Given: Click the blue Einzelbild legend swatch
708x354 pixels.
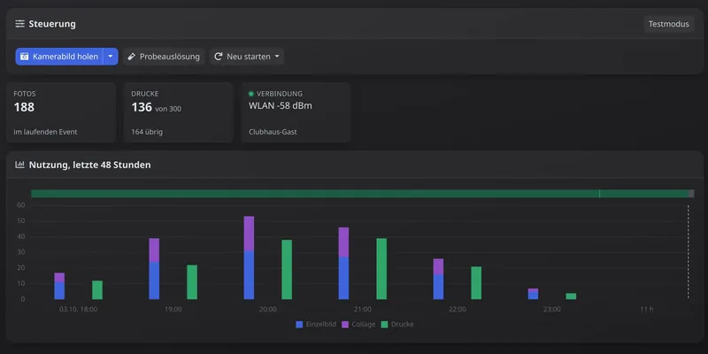Looking at the screenshot, I should [299, 324].
